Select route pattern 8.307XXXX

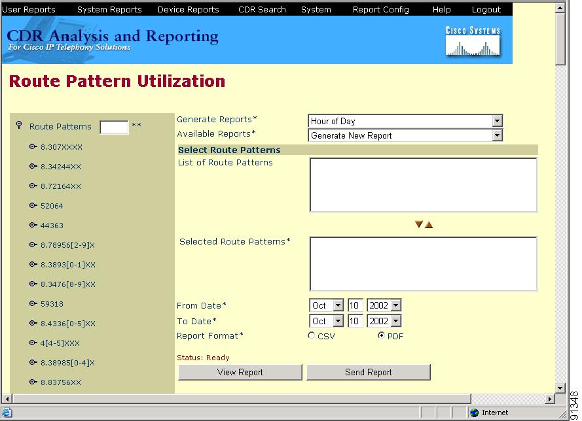point(62,147)
